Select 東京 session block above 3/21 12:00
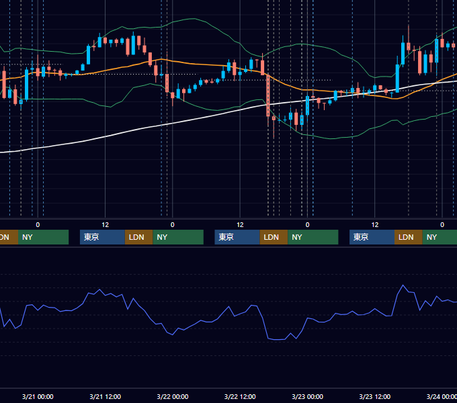 tap(102, 237)
